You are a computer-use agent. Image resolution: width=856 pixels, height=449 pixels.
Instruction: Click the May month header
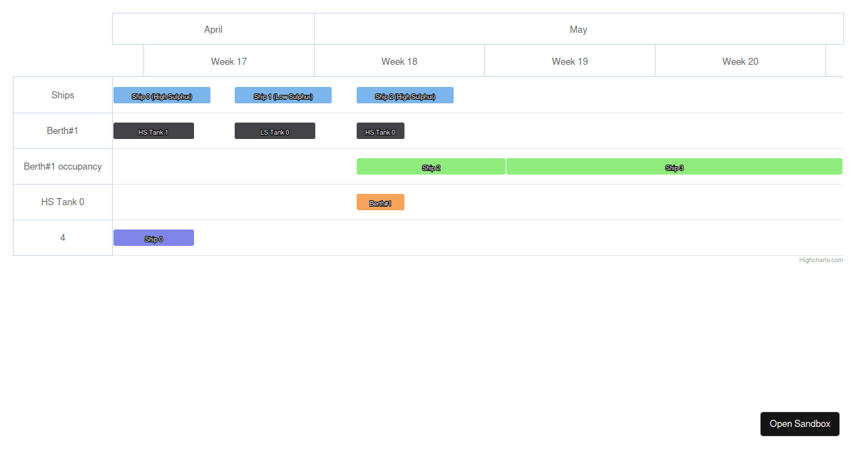coord(579,29)
